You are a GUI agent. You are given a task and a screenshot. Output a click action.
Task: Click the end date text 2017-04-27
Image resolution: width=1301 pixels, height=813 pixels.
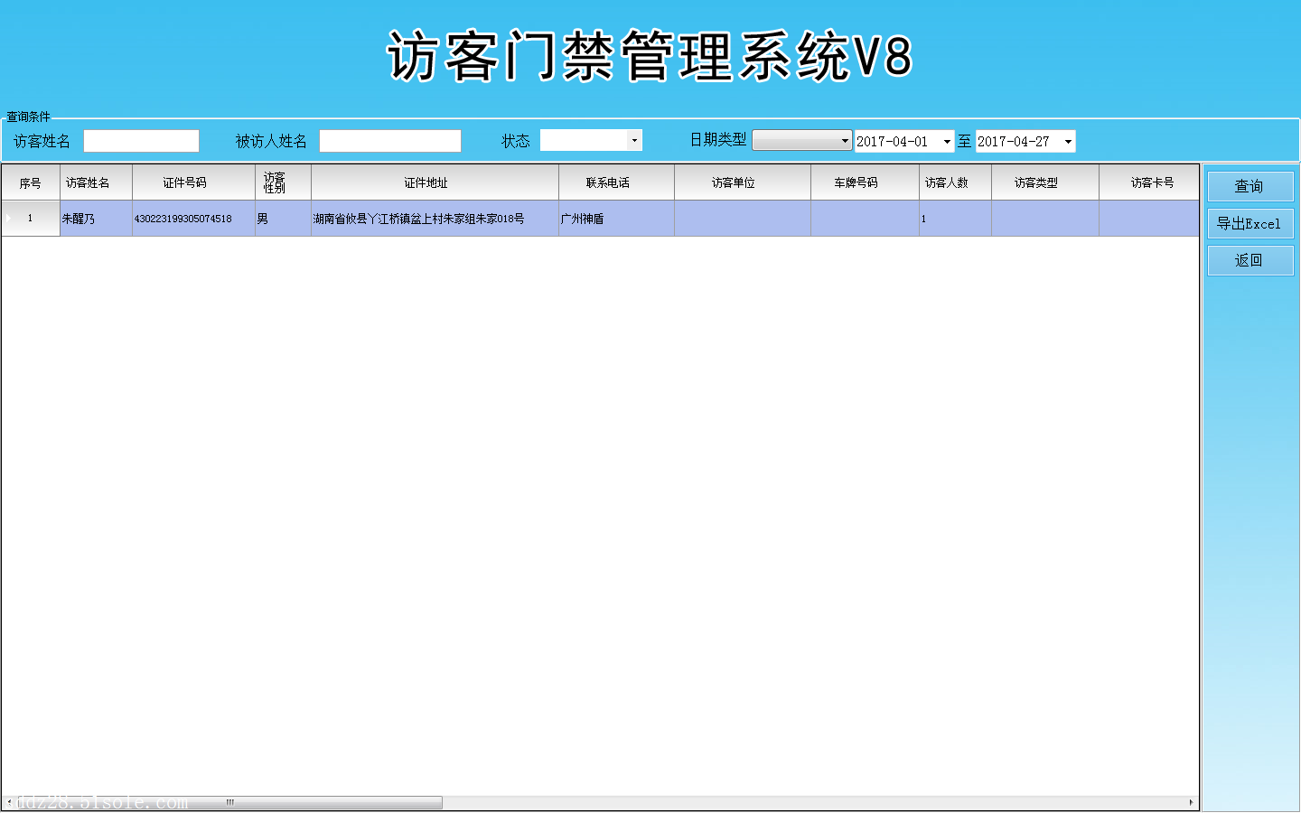pyautogui.click(x=1014, y=142)
